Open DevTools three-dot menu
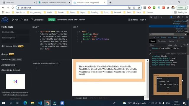Viewport: 189px width, 106px height. [183, 17]
